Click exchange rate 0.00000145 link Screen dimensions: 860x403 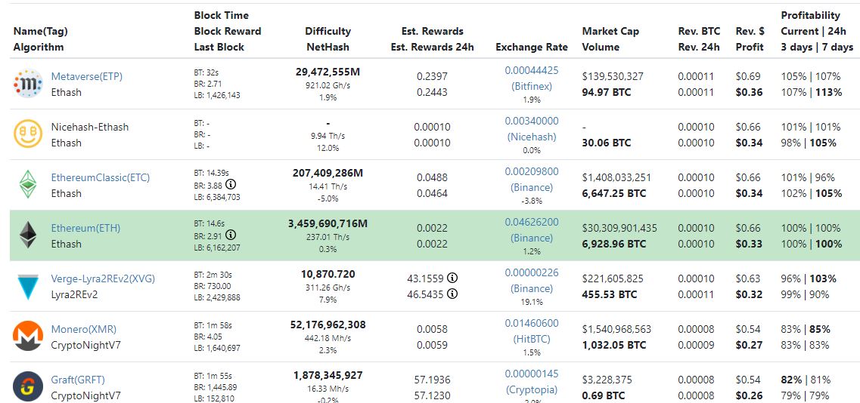coord(532,374)
